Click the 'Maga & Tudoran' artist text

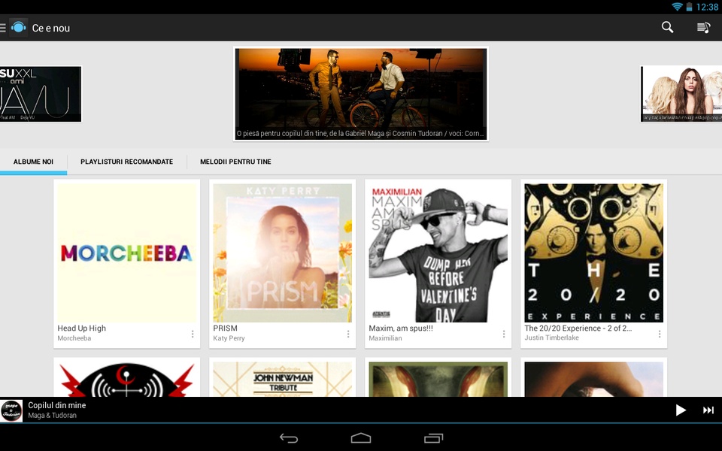[x=52, y=416]
